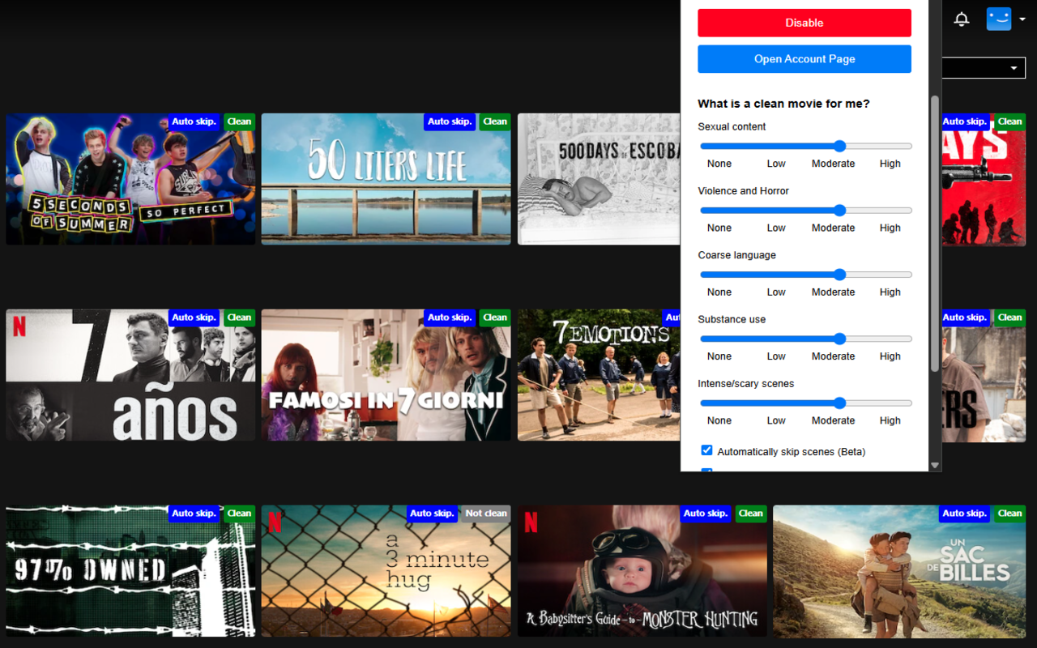Click the Netflix N logo on Babysitter's Guide

[x=531, y=522]
